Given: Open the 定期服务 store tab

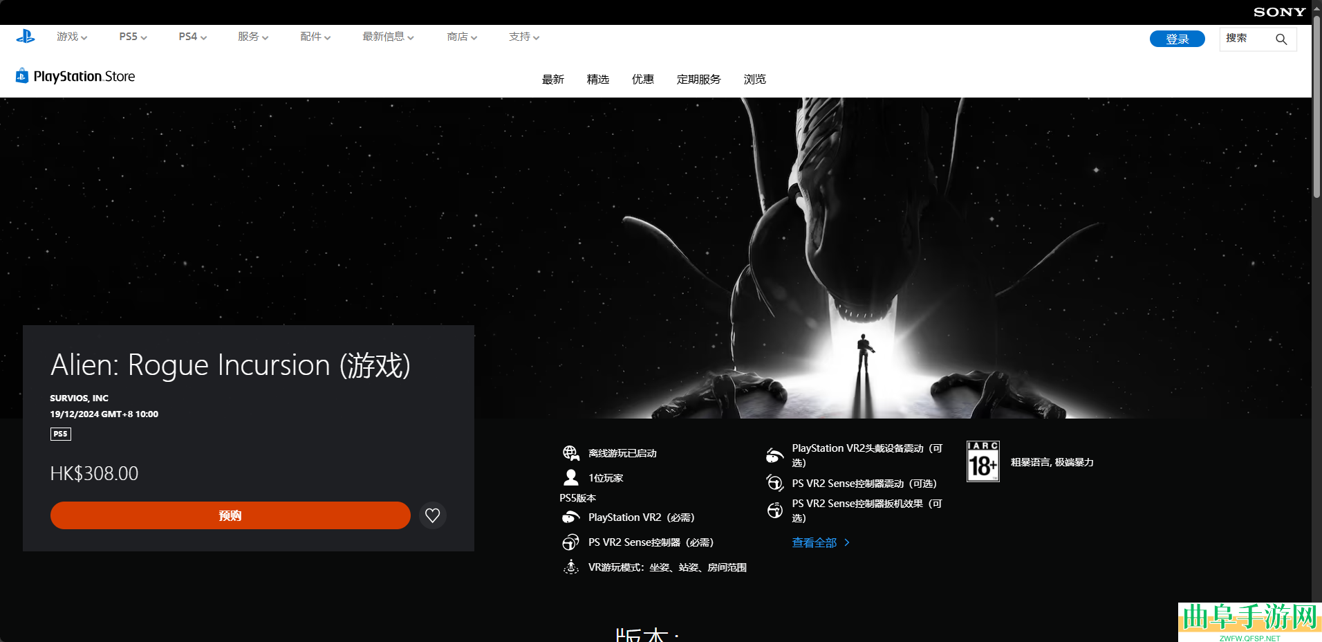Looking at the screenshot, I should [x=699, y=80].
